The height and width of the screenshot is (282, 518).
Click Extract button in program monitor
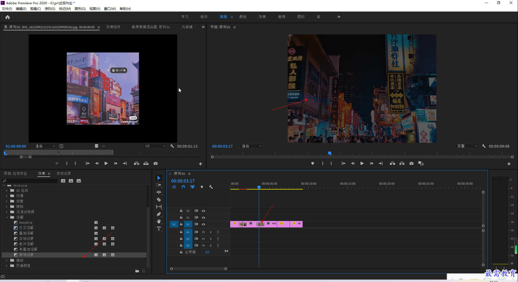tap(402, 163)
